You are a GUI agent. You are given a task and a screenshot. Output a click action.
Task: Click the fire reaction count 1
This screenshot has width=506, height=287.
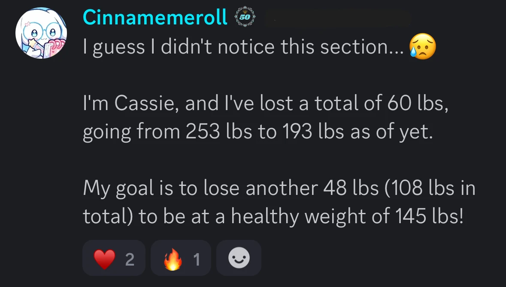(x=197, y=259)
